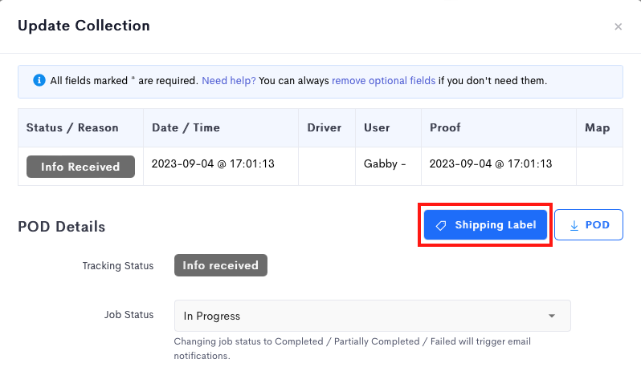Click the Shipping Label button text

click(x=495, y=225)
